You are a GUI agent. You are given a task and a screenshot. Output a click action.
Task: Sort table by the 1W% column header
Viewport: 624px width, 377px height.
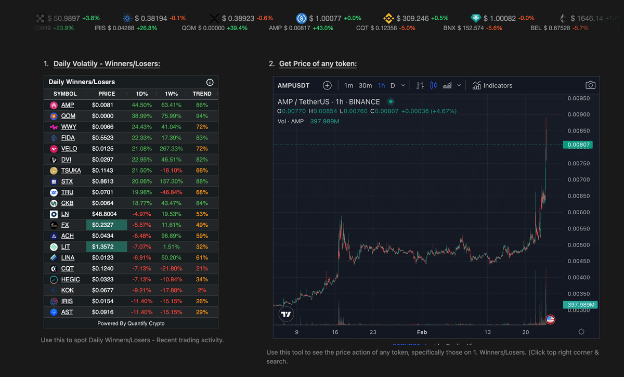tap(171, 94)
